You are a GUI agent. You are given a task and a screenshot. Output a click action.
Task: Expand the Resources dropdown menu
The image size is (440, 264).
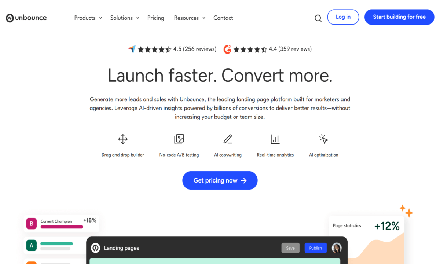(x=190, y=18)
